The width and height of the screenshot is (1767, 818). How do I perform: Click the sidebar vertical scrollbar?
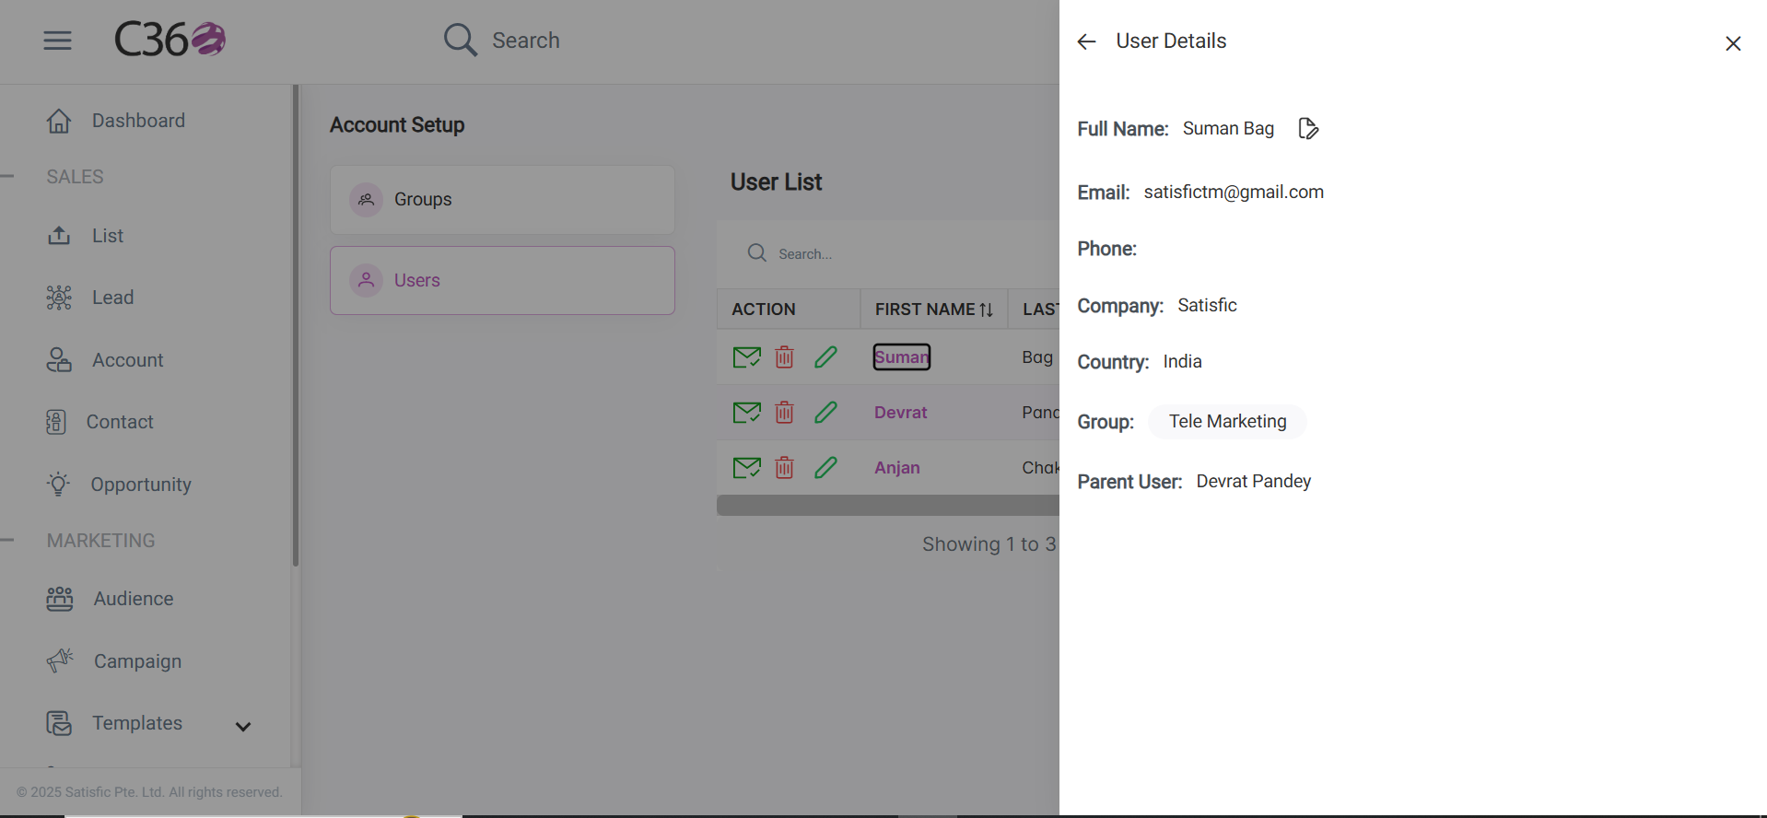[296, 324]
